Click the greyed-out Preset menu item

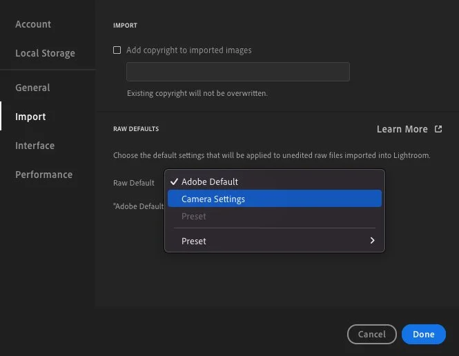[194, 217]
